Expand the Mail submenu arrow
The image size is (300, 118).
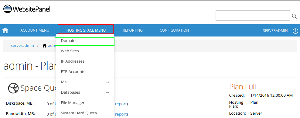pos(107,82)
